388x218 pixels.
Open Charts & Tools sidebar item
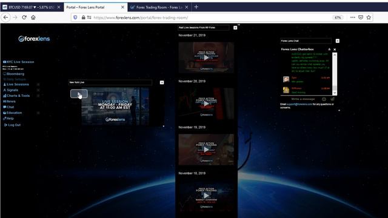16,96
